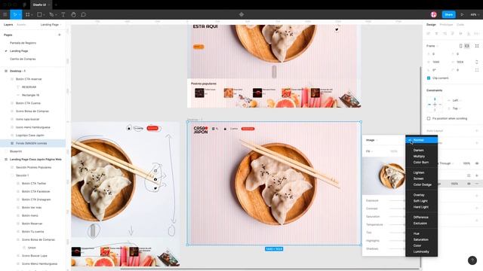
Task: Uncheck Clip content checkbox
Action: click(x=429, y=78)
